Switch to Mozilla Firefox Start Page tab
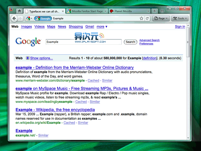This screenshot has width=201, height=151. point(87,11)
